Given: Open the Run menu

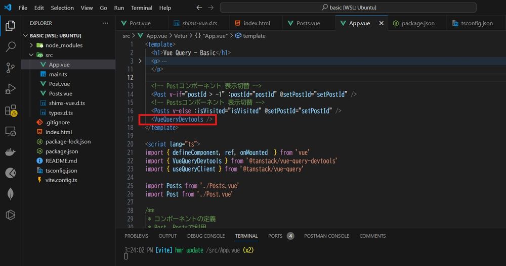Looking at the screenshot, I should tap(119, 8).
